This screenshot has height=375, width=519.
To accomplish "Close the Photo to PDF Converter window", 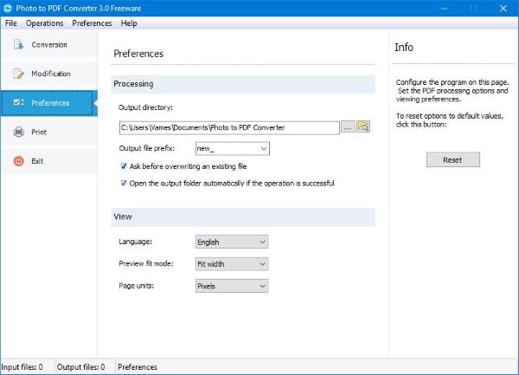I will [x=503, y=9].
